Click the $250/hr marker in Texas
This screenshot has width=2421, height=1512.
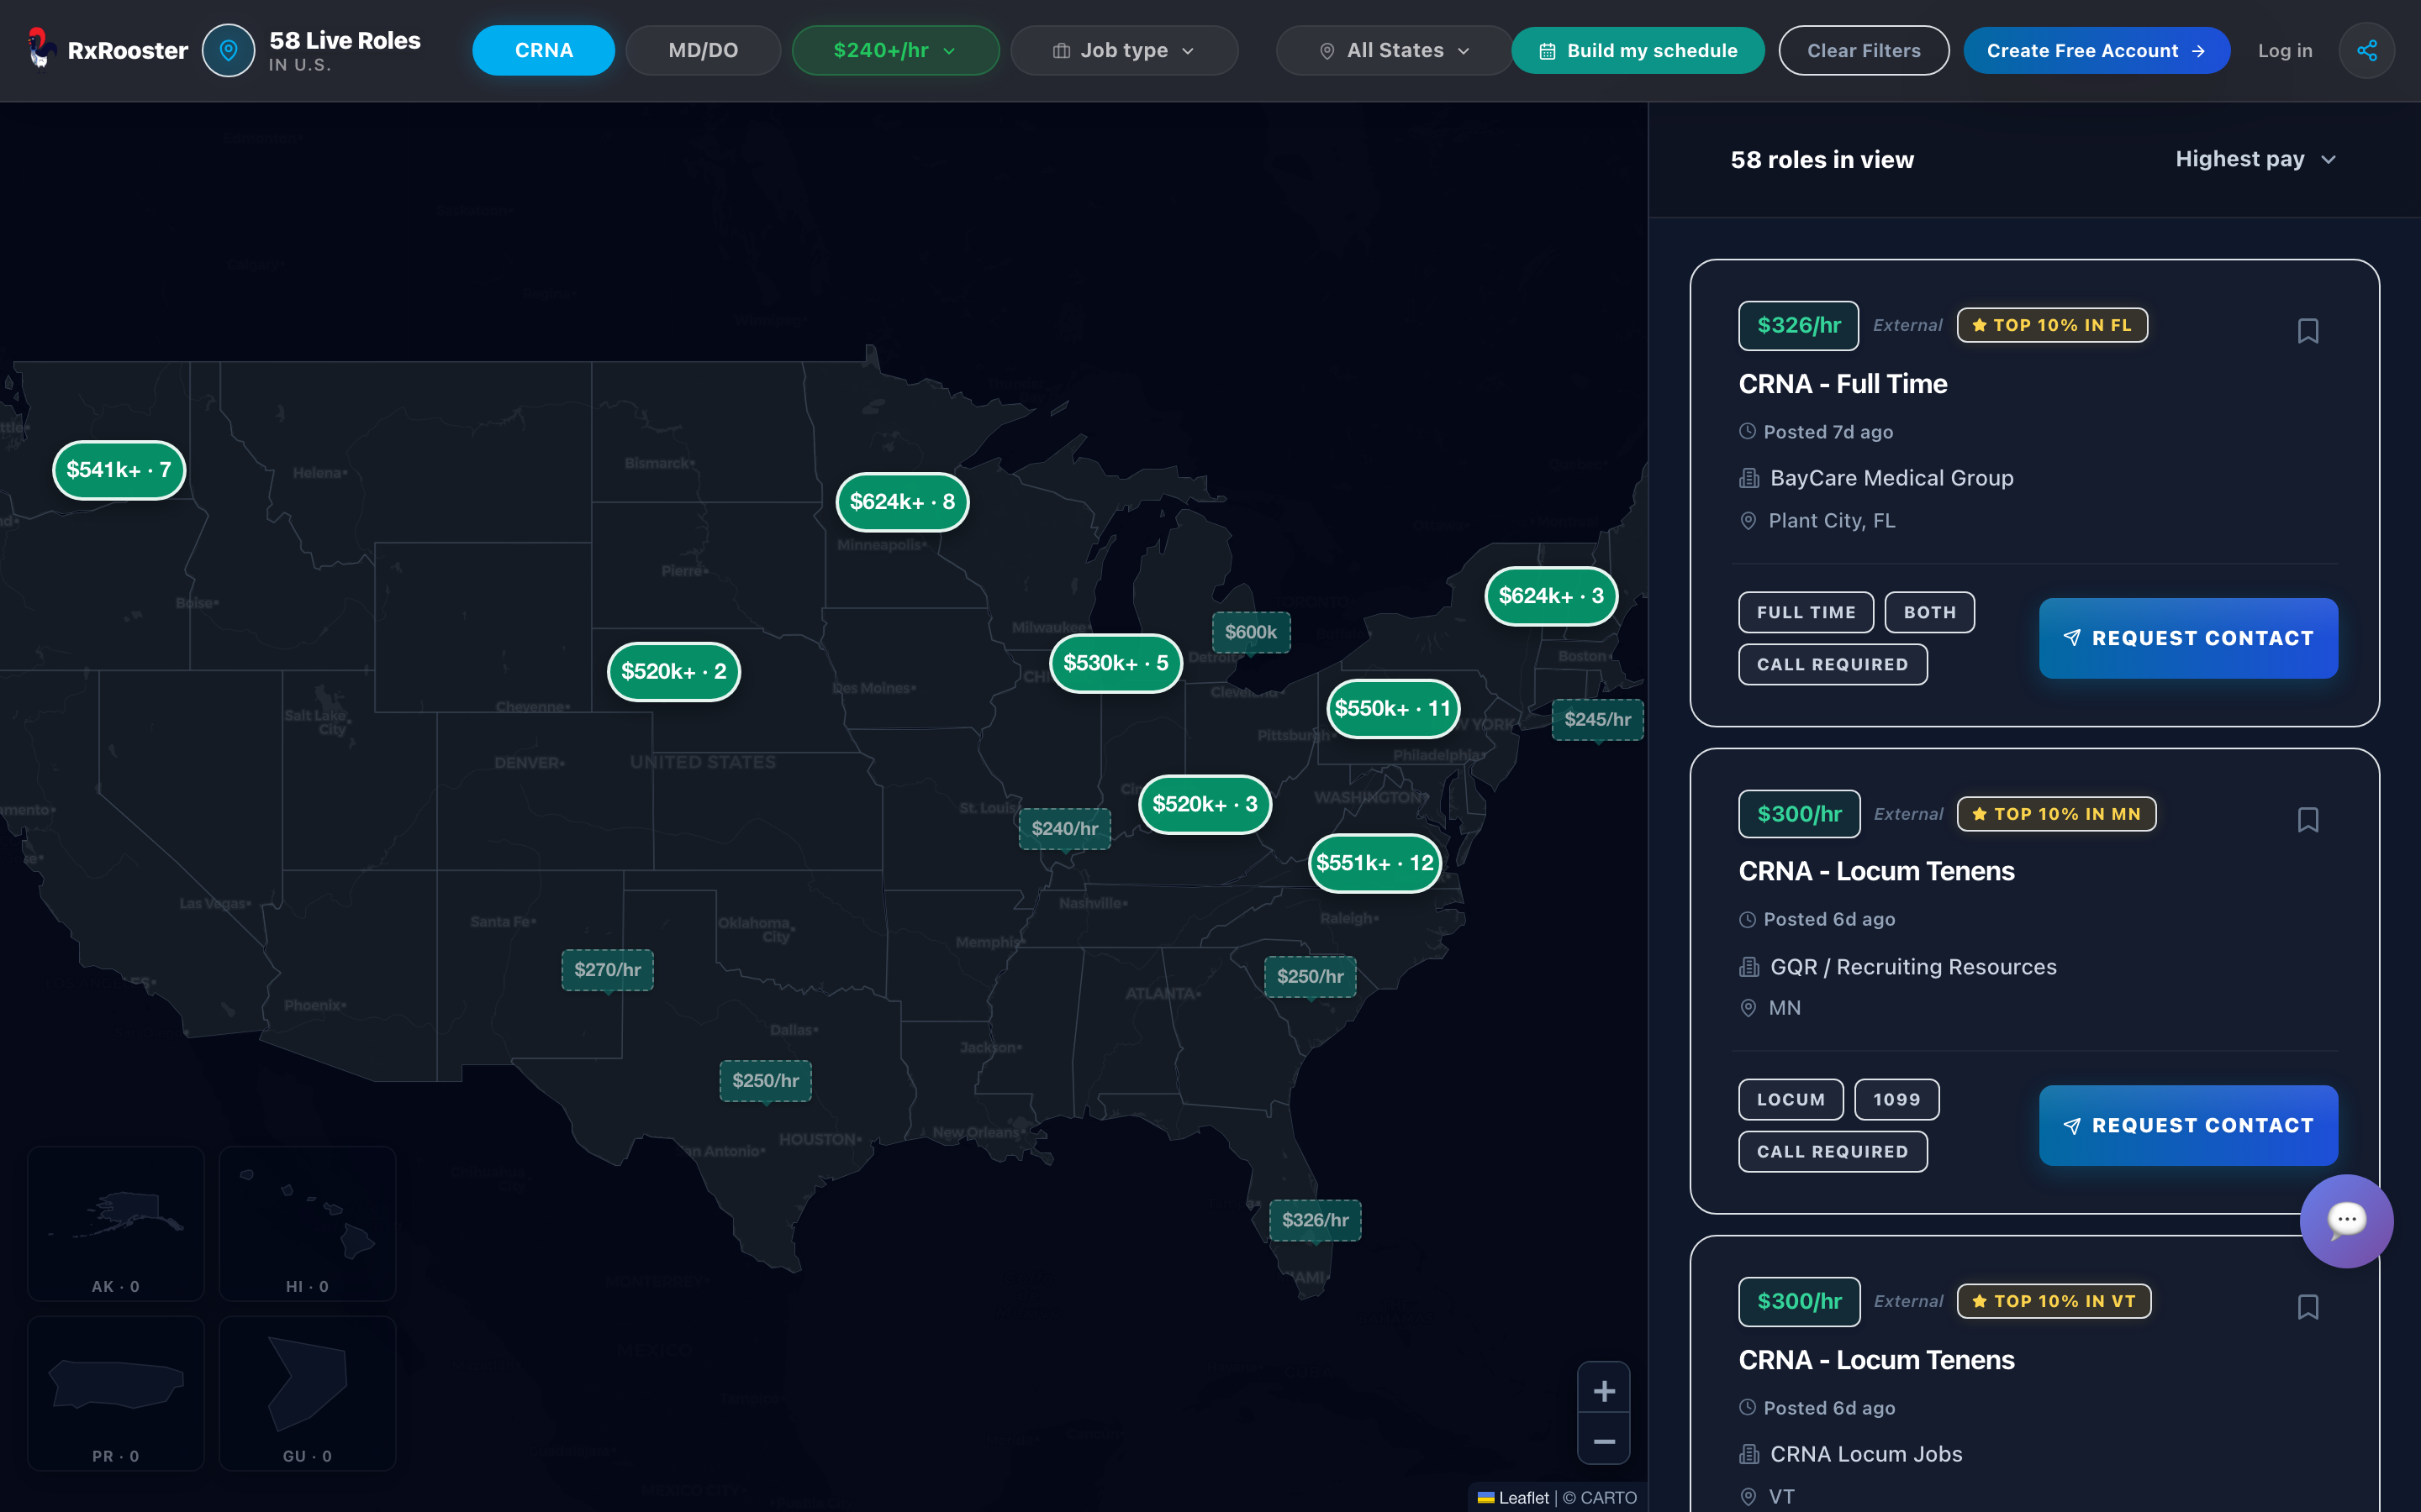click(x=765, y=1081)
